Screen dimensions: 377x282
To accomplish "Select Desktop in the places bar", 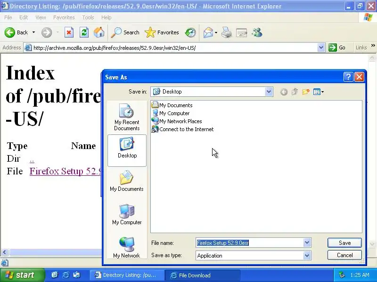I will tap(127, 150).
